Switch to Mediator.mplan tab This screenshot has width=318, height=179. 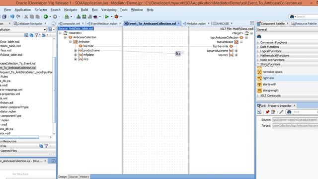click(x=196, y=24)
